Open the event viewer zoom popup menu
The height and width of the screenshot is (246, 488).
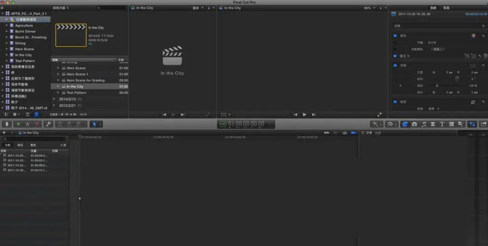pos(198,8)
